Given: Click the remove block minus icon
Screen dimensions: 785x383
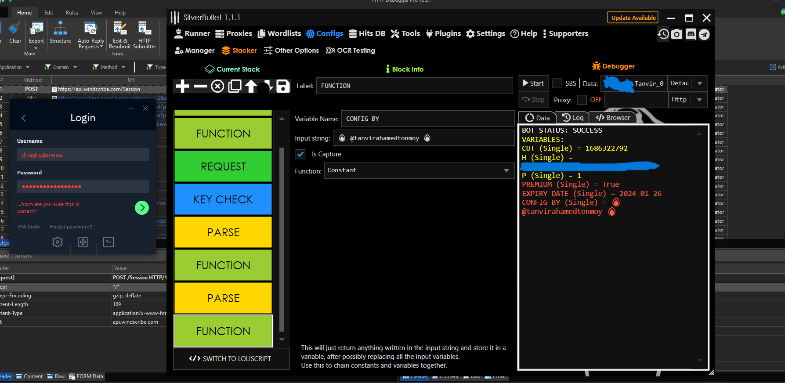Looking at the screenshot, I should 200,86.
